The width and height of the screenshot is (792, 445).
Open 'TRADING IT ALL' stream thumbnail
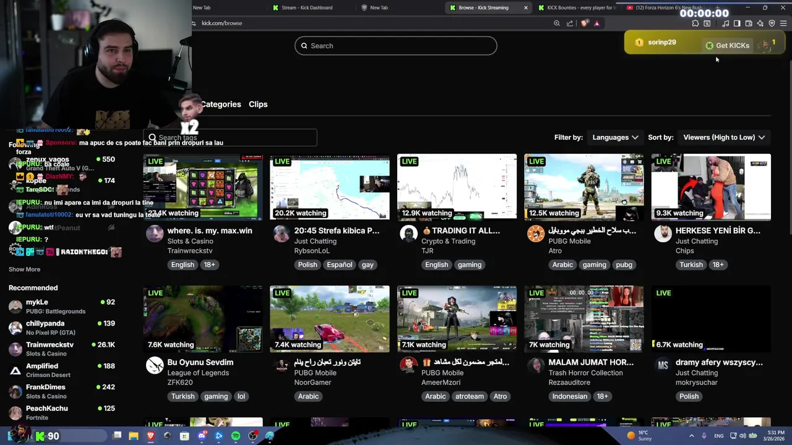pos(457,187)
